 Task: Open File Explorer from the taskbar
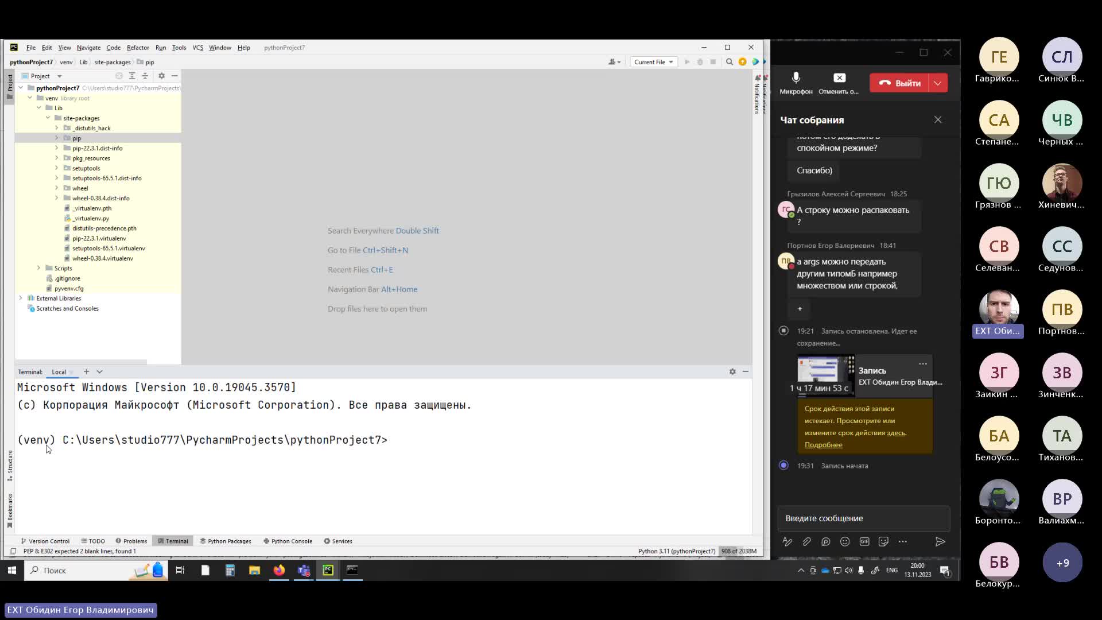point(254,570)
